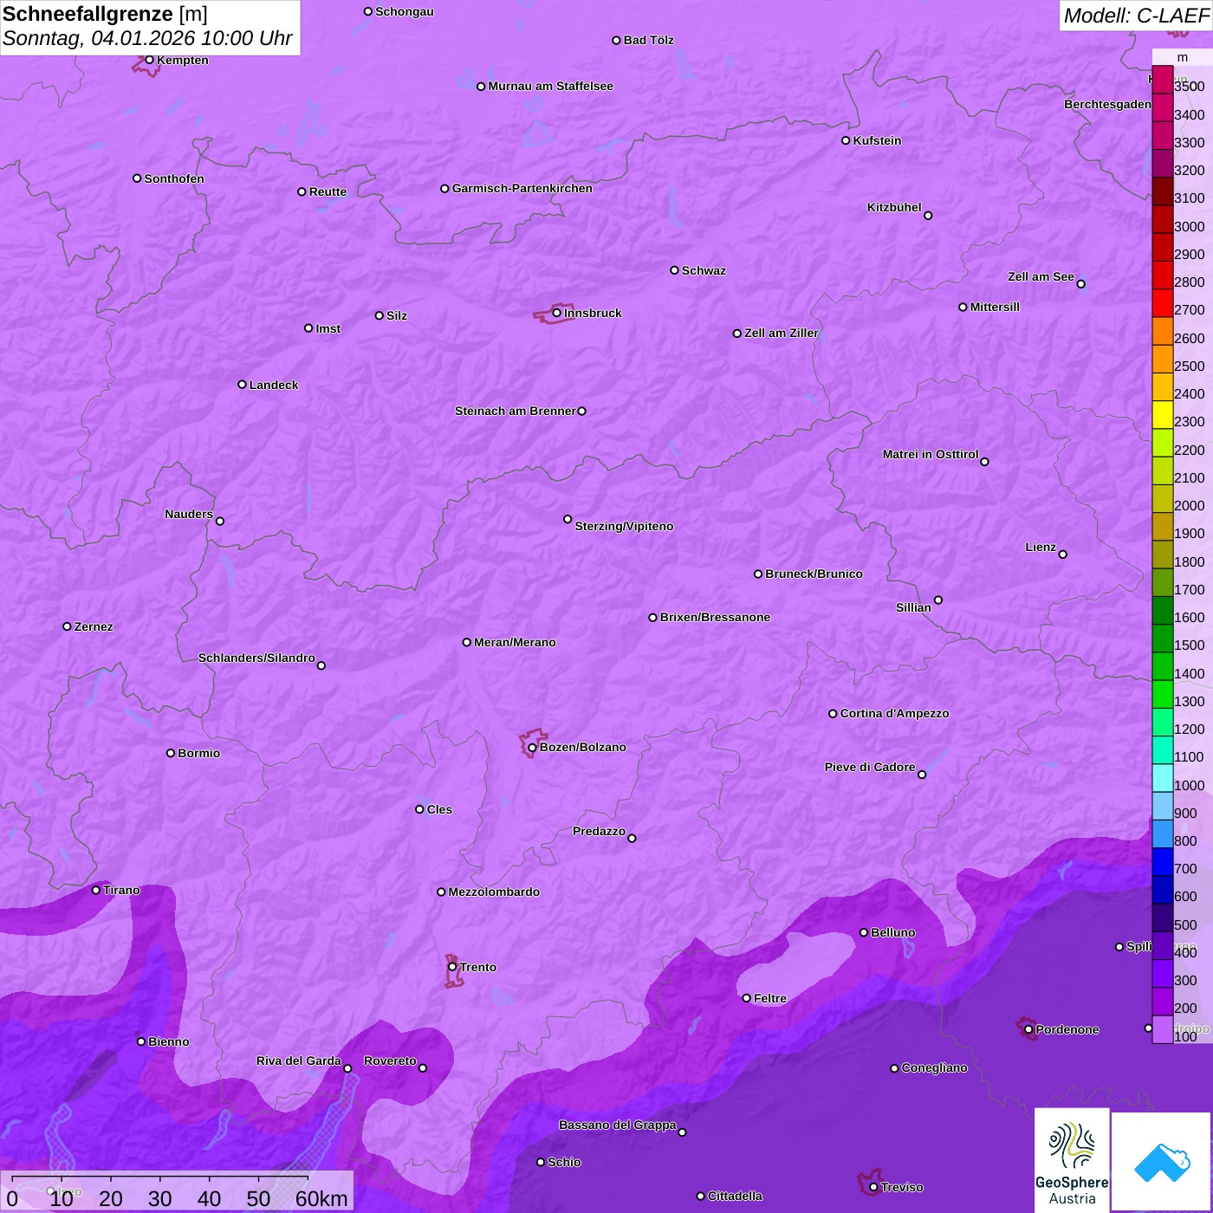Click the "Schlanders/Silandro" label
1213x1213 pixels.
coord(256,658)
